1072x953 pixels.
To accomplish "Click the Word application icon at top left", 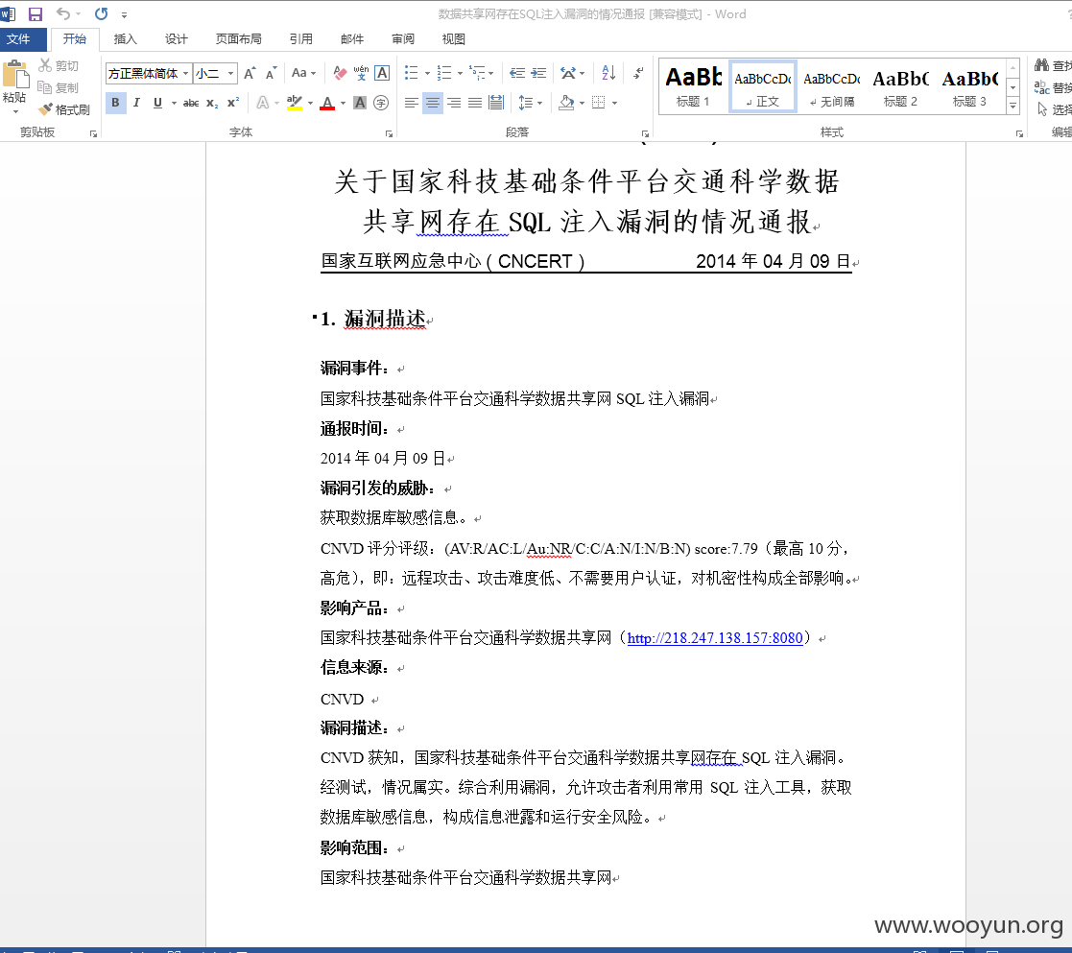I will [x=9, y=13].
